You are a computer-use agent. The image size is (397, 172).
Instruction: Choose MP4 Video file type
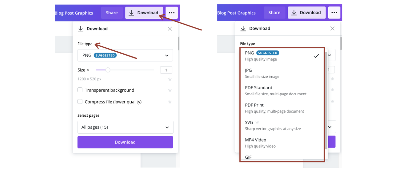[281, 143]
